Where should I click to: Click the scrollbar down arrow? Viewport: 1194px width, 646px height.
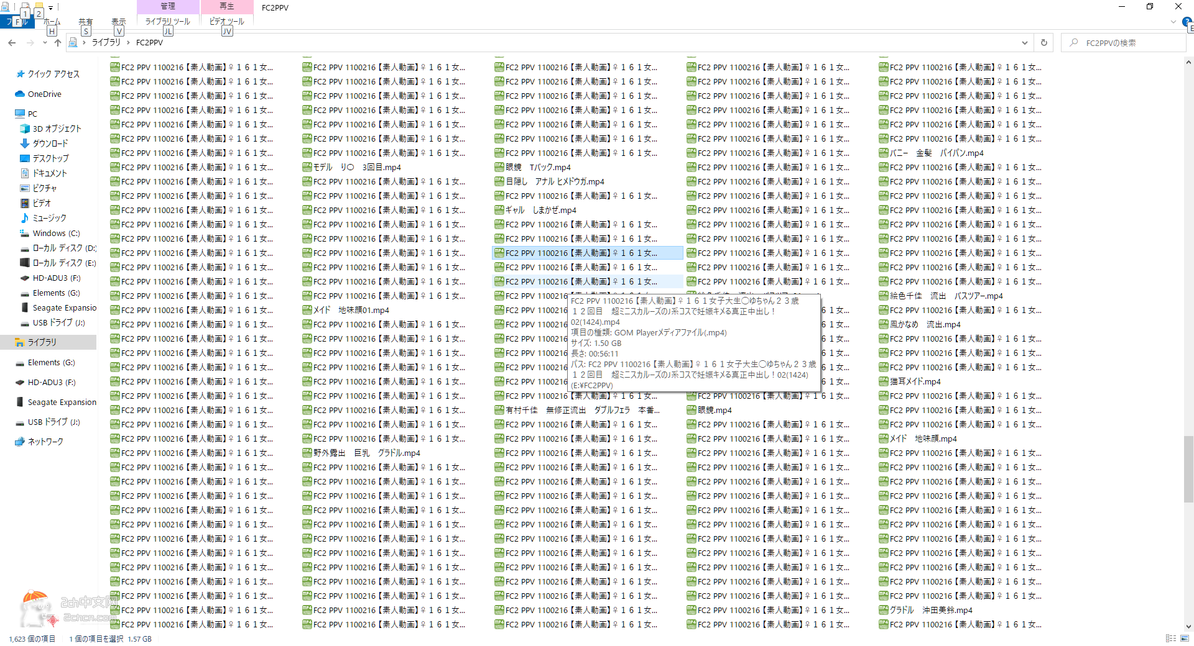[1188, 627]
